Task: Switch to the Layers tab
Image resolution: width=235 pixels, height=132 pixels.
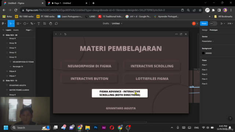Action: pyautogui.click(x=8, y=30)
